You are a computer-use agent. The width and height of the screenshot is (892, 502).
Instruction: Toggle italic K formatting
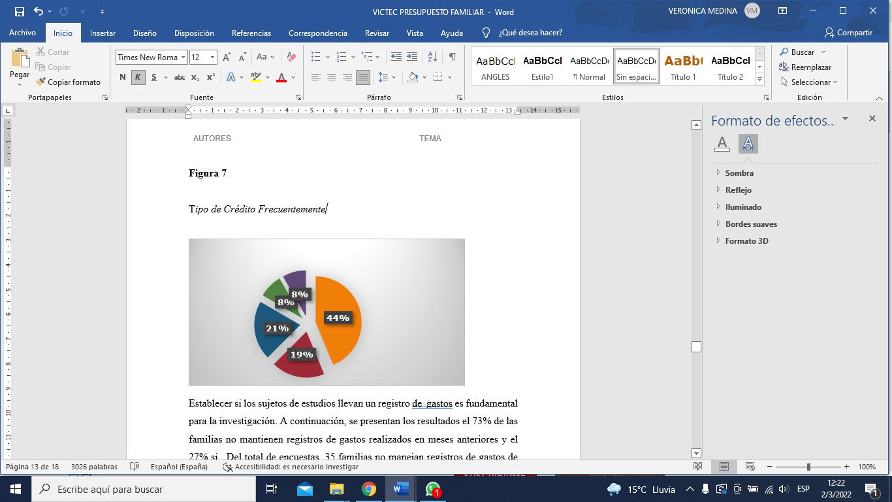click(x=138, y=77)
